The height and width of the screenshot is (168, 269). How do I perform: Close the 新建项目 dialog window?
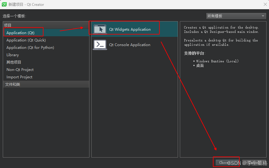pos(265,4)
